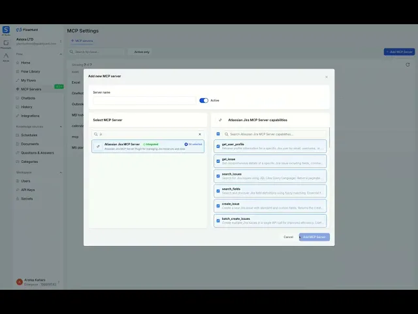Image resolution: width=418 pixels, height=314 pixels.
Task: Click the 24 selected indicator
Action: 193,144
